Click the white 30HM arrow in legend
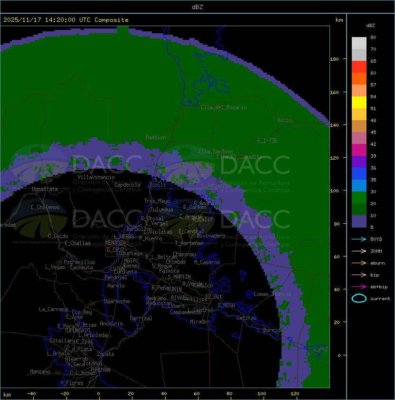395x400 pixels. [x=359, y=251]
